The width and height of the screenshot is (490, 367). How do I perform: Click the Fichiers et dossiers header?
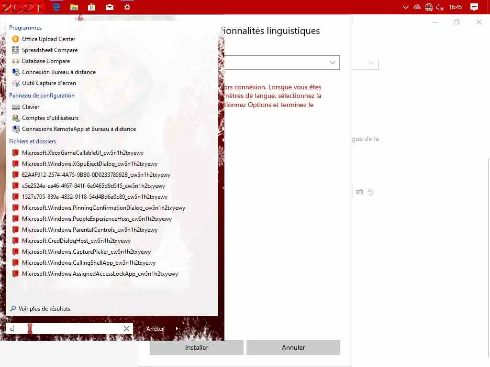[33, 141]
